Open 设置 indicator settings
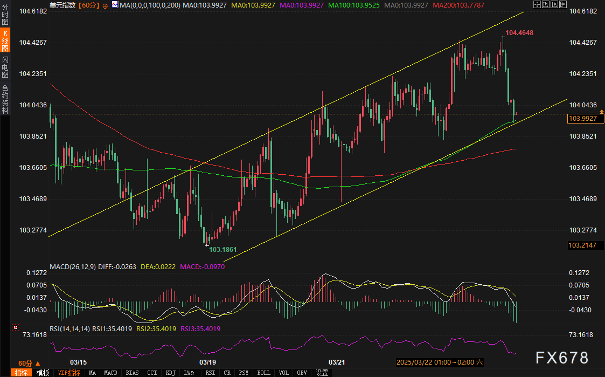 point(322,373)
